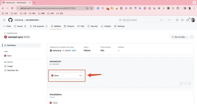Open the weread2notion repository link
The image size is (197, 104).
[x=32, y=20]
